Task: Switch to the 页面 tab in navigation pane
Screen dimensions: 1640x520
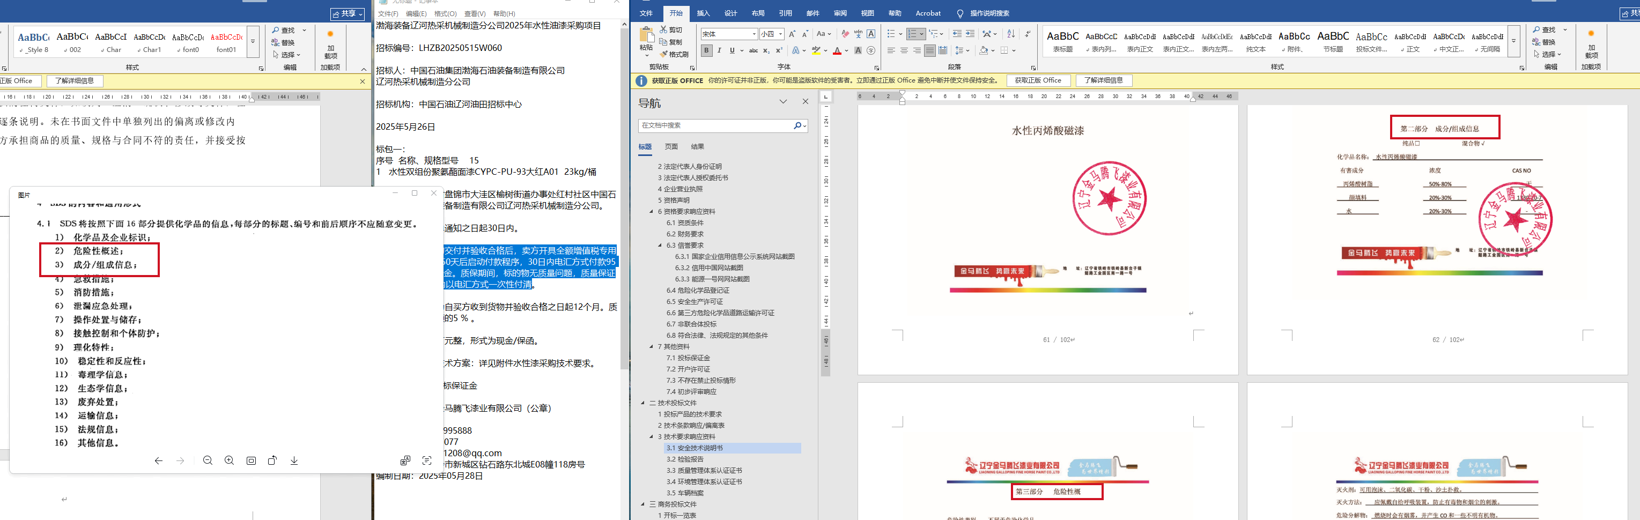Action: tap(671, 146)
